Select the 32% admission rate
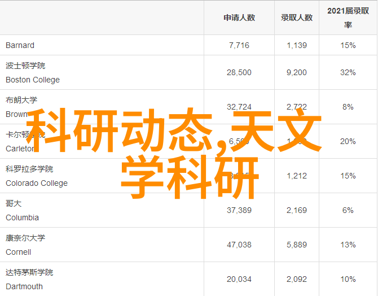 point(348,72)
